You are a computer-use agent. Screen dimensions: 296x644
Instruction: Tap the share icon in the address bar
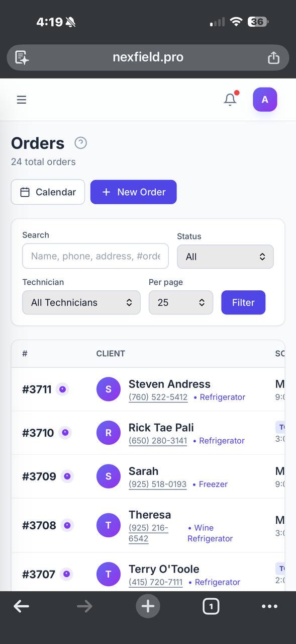coord(273,57)
